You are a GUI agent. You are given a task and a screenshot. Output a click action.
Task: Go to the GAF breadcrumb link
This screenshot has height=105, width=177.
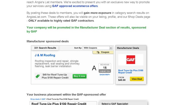43,99
